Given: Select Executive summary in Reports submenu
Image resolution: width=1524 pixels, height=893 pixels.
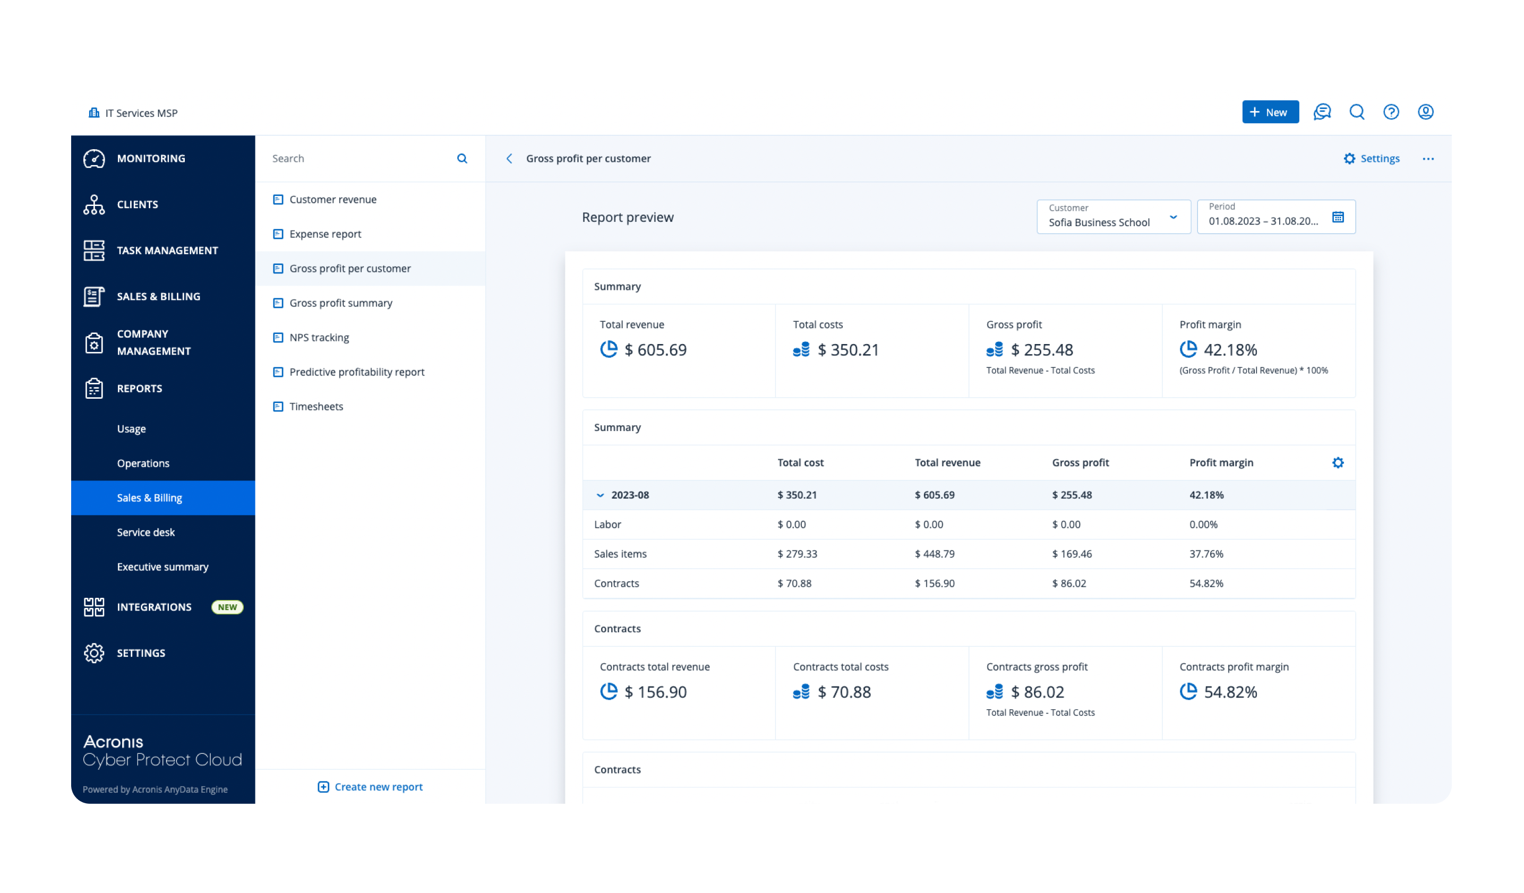Looking at the screenshot, I should (162, 566).
